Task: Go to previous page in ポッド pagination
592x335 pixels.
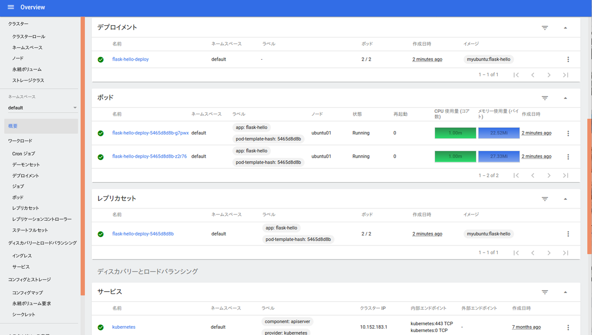Action: 533,175
